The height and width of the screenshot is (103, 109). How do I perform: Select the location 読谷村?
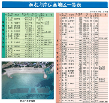(17, 26)
